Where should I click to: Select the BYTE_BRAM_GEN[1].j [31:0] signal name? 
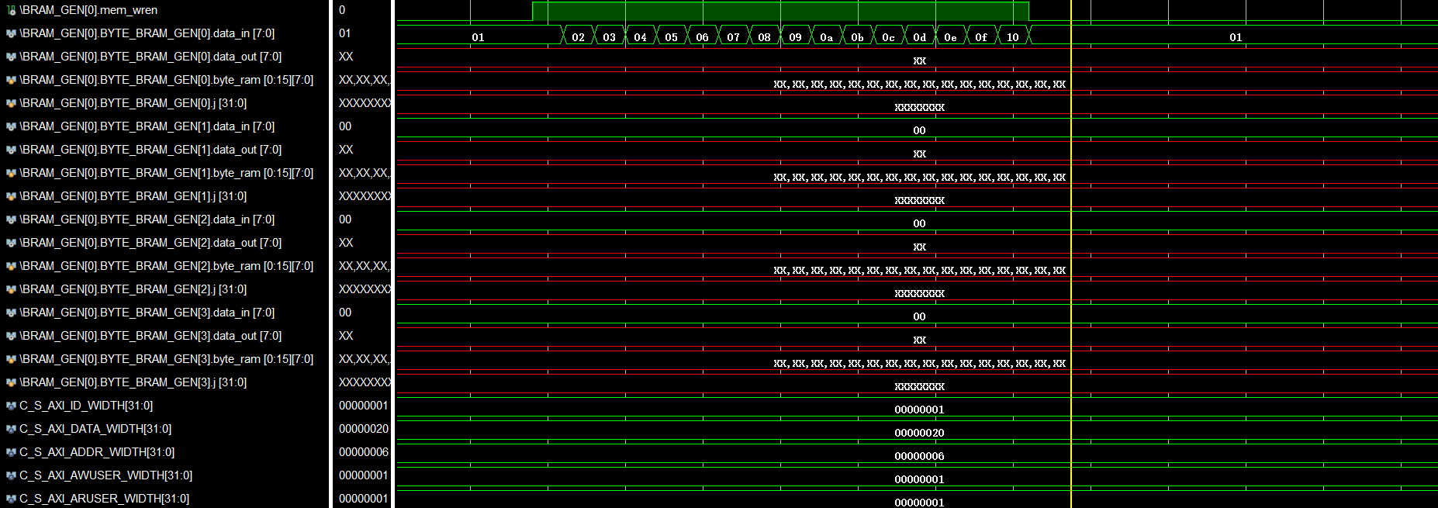tap(133, 196)
